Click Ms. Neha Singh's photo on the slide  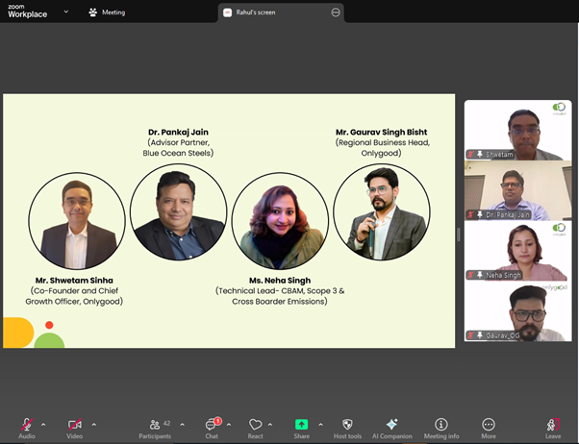280,221
